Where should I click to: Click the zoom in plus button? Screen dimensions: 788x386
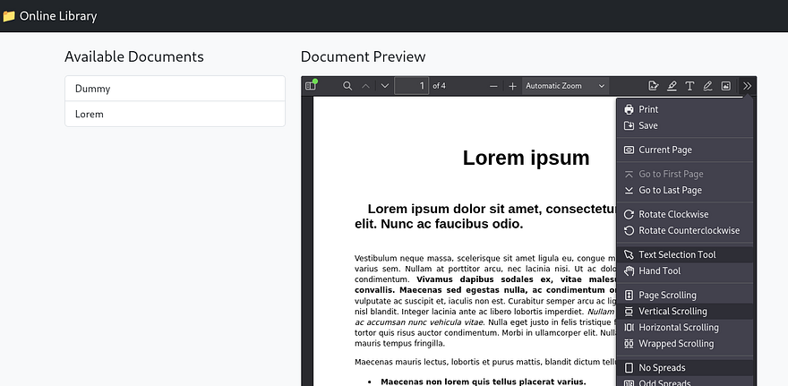512,86
